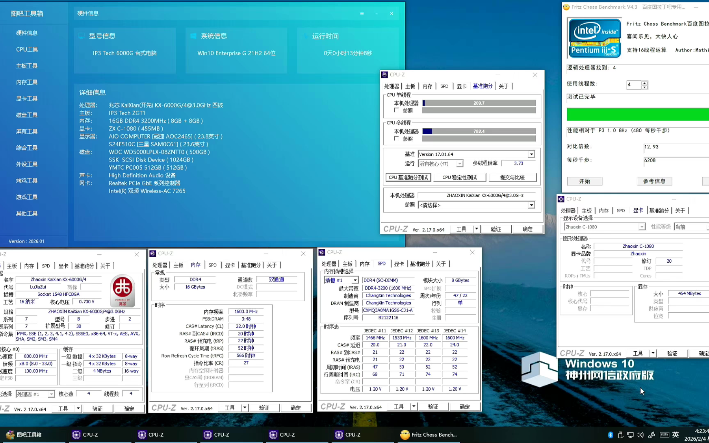This screenshot has width=709, height=443.
Task: Click the green benchmark progress bar
Action: [x=637, y=114]
